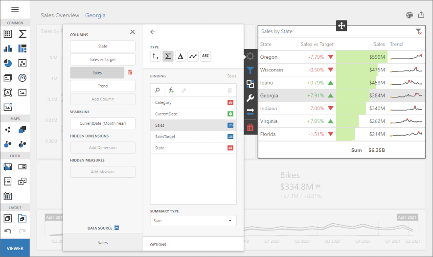The height and width of the screenshot is (257, 433).
Task: Expand the OPTIONS section
Action: tap(193, 245)
